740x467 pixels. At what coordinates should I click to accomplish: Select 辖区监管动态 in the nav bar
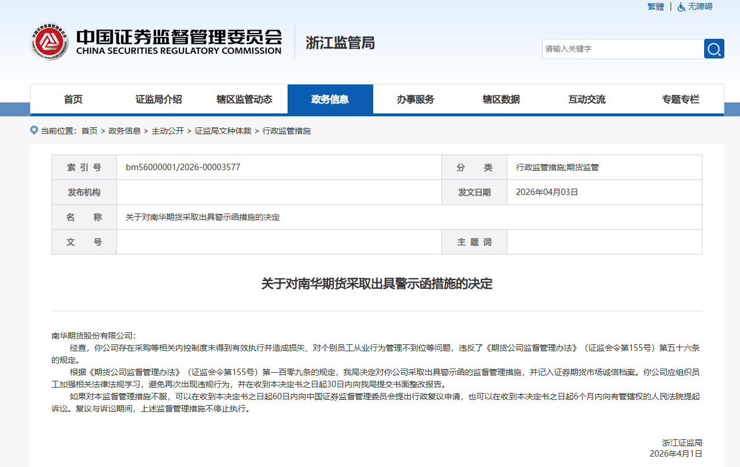tap(244, 100)
